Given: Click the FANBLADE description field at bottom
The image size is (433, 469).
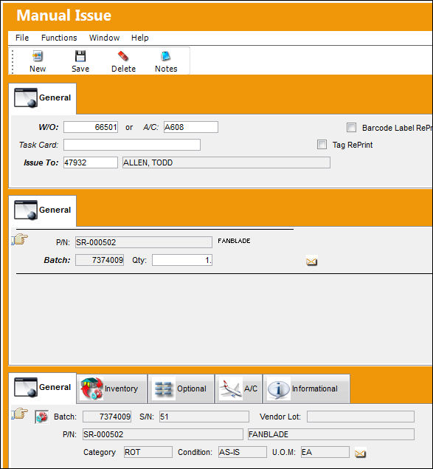Looking at the screenshot, I should point(331,434).
